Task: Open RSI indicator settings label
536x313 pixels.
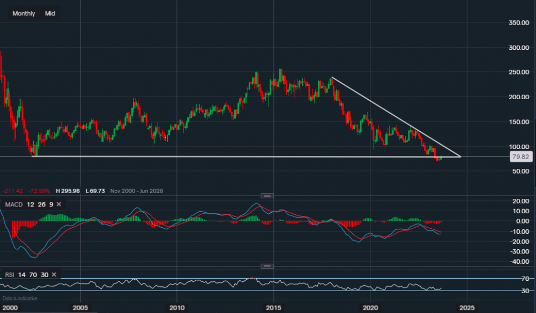Action: tap(10, 274)
